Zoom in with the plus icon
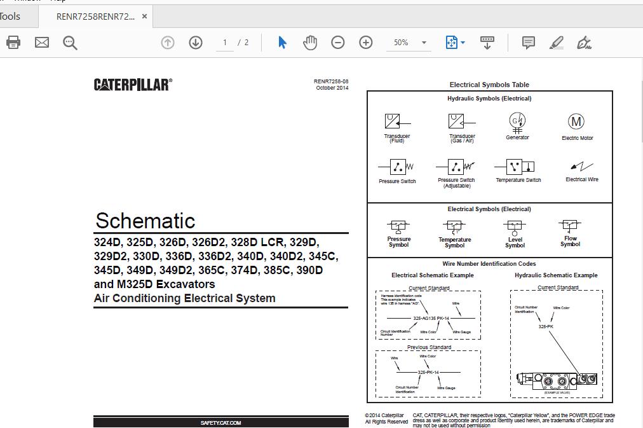The height and width of the screenshot is (428, 643). 366,42
